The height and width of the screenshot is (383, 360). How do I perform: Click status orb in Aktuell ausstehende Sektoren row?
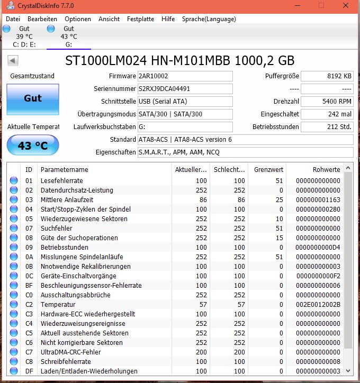pyautogui.click(x=14, y=333)
